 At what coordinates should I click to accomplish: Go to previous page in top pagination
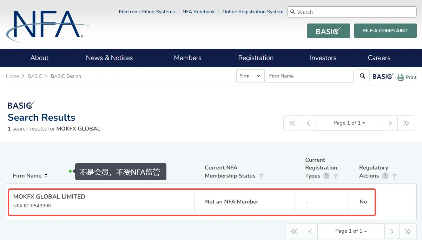(308, 123)
